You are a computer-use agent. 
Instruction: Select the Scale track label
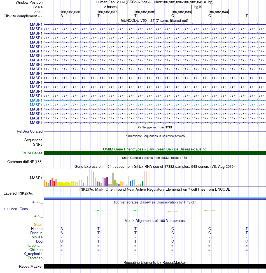point(38,7)
